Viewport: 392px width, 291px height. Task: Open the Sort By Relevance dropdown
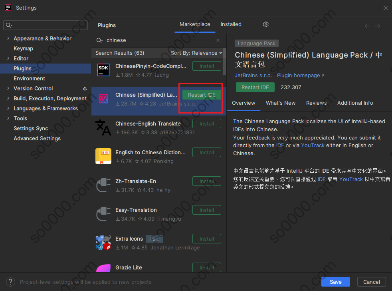196,53
